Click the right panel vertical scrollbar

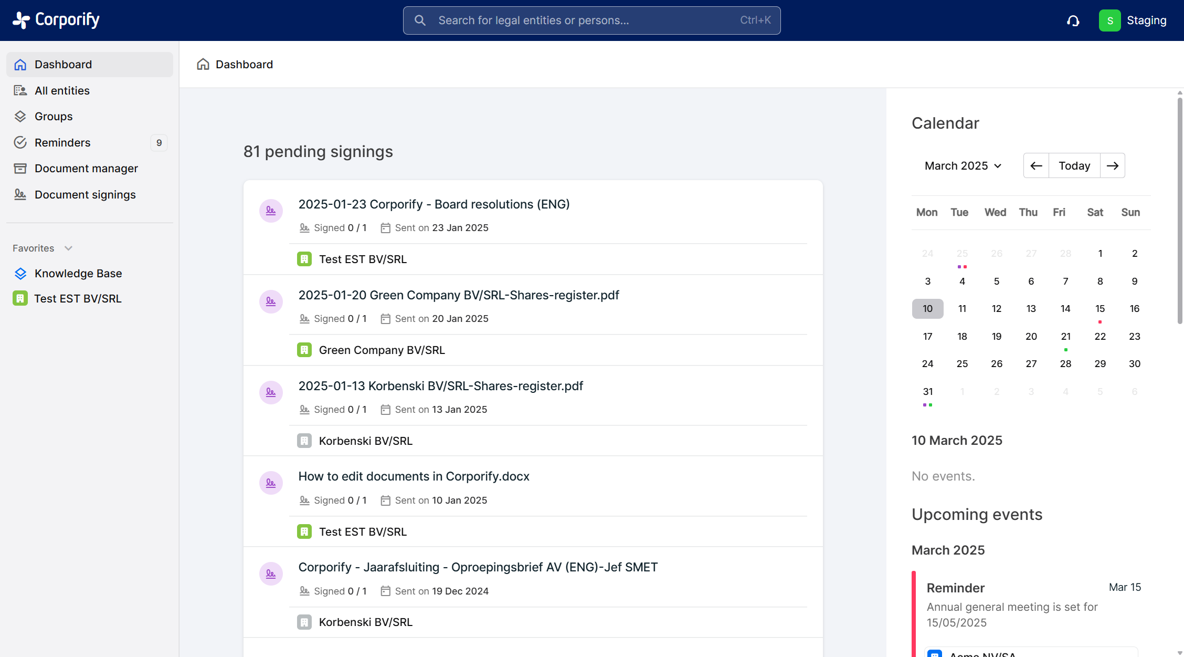pos(1179,210)
